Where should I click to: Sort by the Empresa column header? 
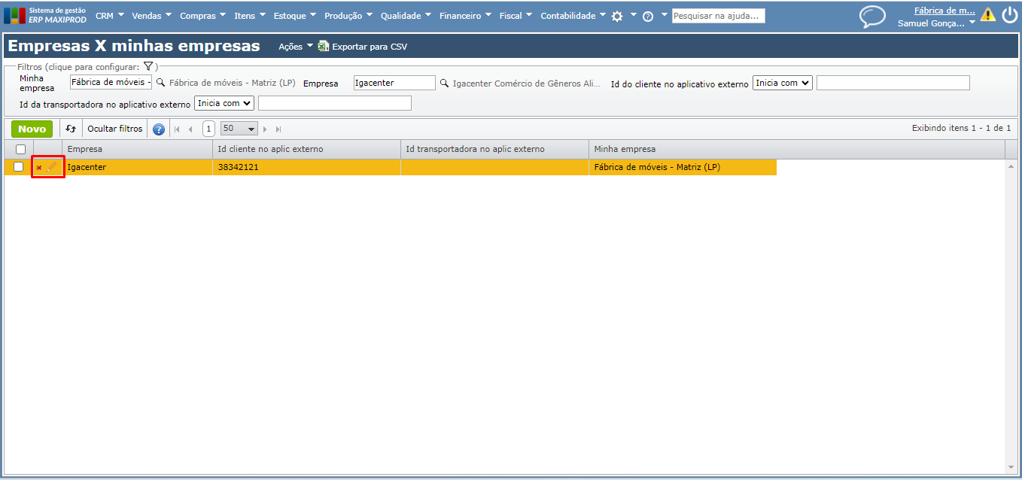[138, 149]
